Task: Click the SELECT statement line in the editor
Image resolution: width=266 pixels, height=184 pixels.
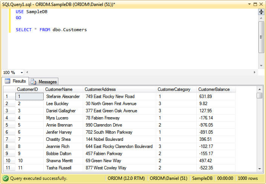Action: [51, 30]
